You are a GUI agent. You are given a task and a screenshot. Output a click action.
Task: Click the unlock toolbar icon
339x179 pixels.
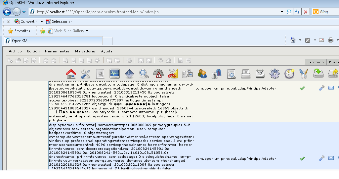(54, 60)
